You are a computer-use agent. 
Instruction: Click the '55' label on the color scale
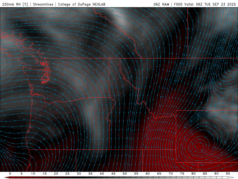136,174
